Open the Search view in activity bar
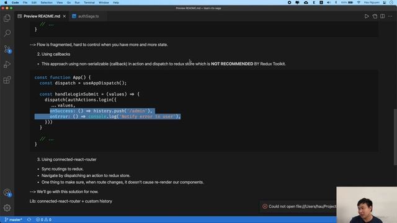The height and width of the screenshot is (223, 397). pyautogui.click(x=7, y=33)
